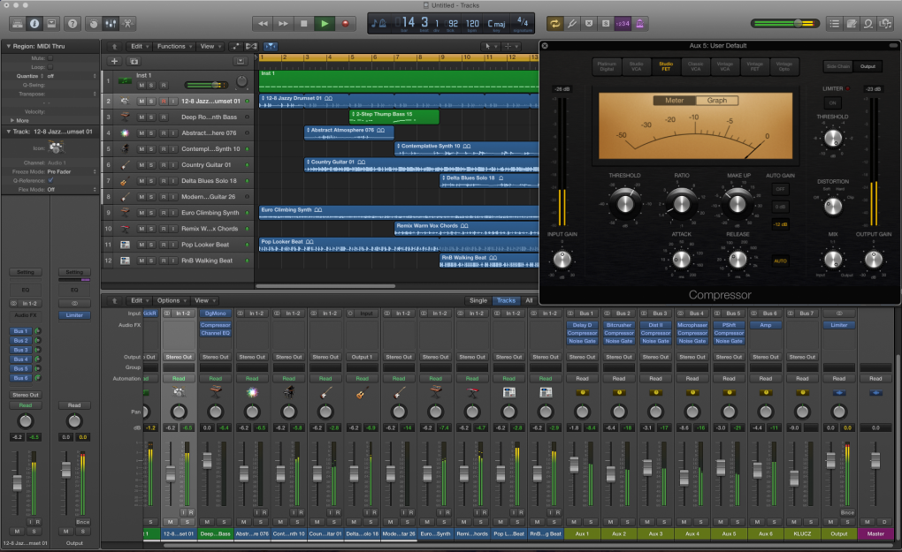Click the Side Chain button in compressor
This screenshot has height=552, width=902.
coord(838,66)
